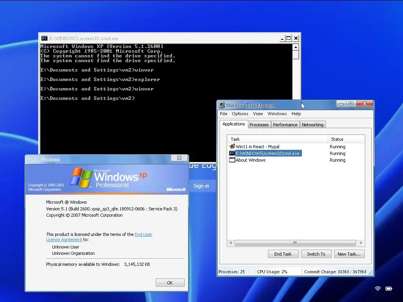Close the About Windows dialog
Screen dimensions: 403x302
179,158
